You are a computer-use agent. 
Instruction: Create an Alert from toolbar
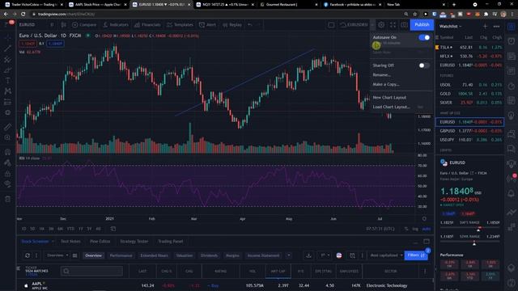click(207, 25)
